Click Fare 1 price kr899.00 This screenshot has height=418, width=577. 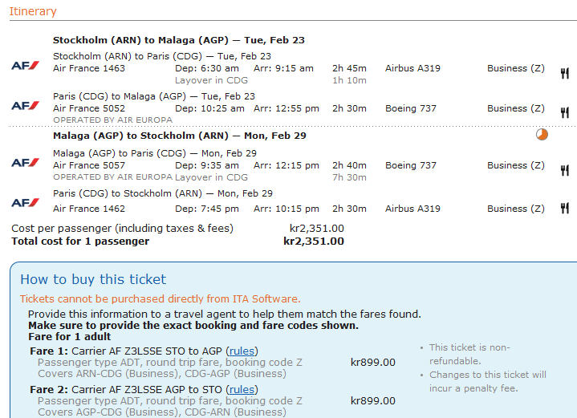click(373, 362)
